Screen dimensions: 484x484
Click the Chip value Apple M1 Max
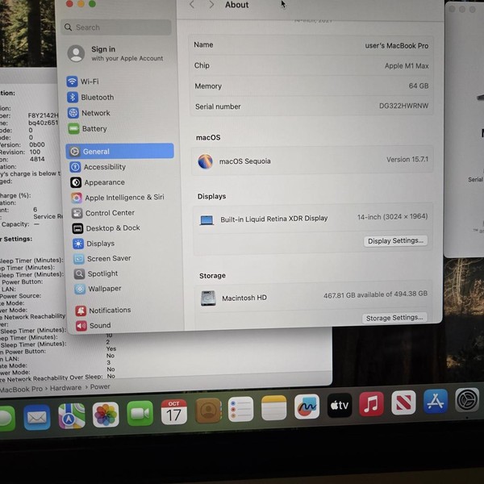(x=407, y=66)
